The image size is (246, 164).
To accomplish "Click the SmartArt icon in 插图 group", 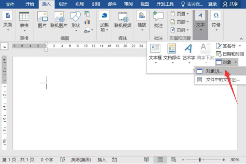I will (x=87, y=14).
